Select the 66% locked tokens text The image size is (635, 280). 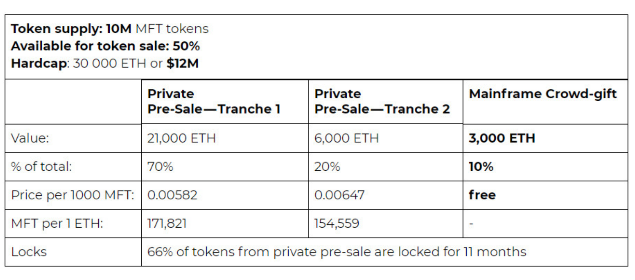click(x=337, y=252)
